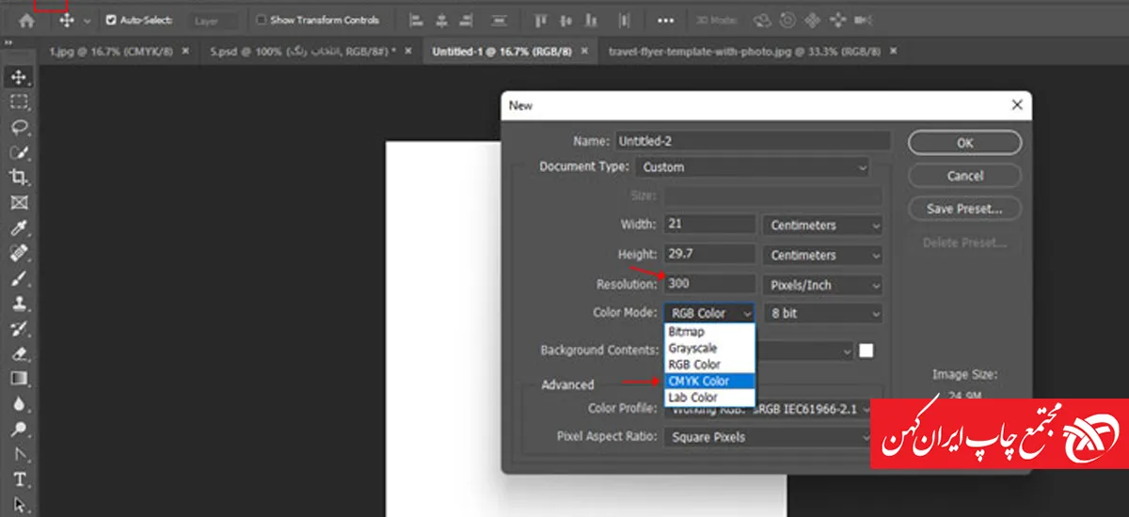The height and width of the screenshot is (517, 1129).
Task: Select the Rectangular Marquee tool
Action: point(19,102)
